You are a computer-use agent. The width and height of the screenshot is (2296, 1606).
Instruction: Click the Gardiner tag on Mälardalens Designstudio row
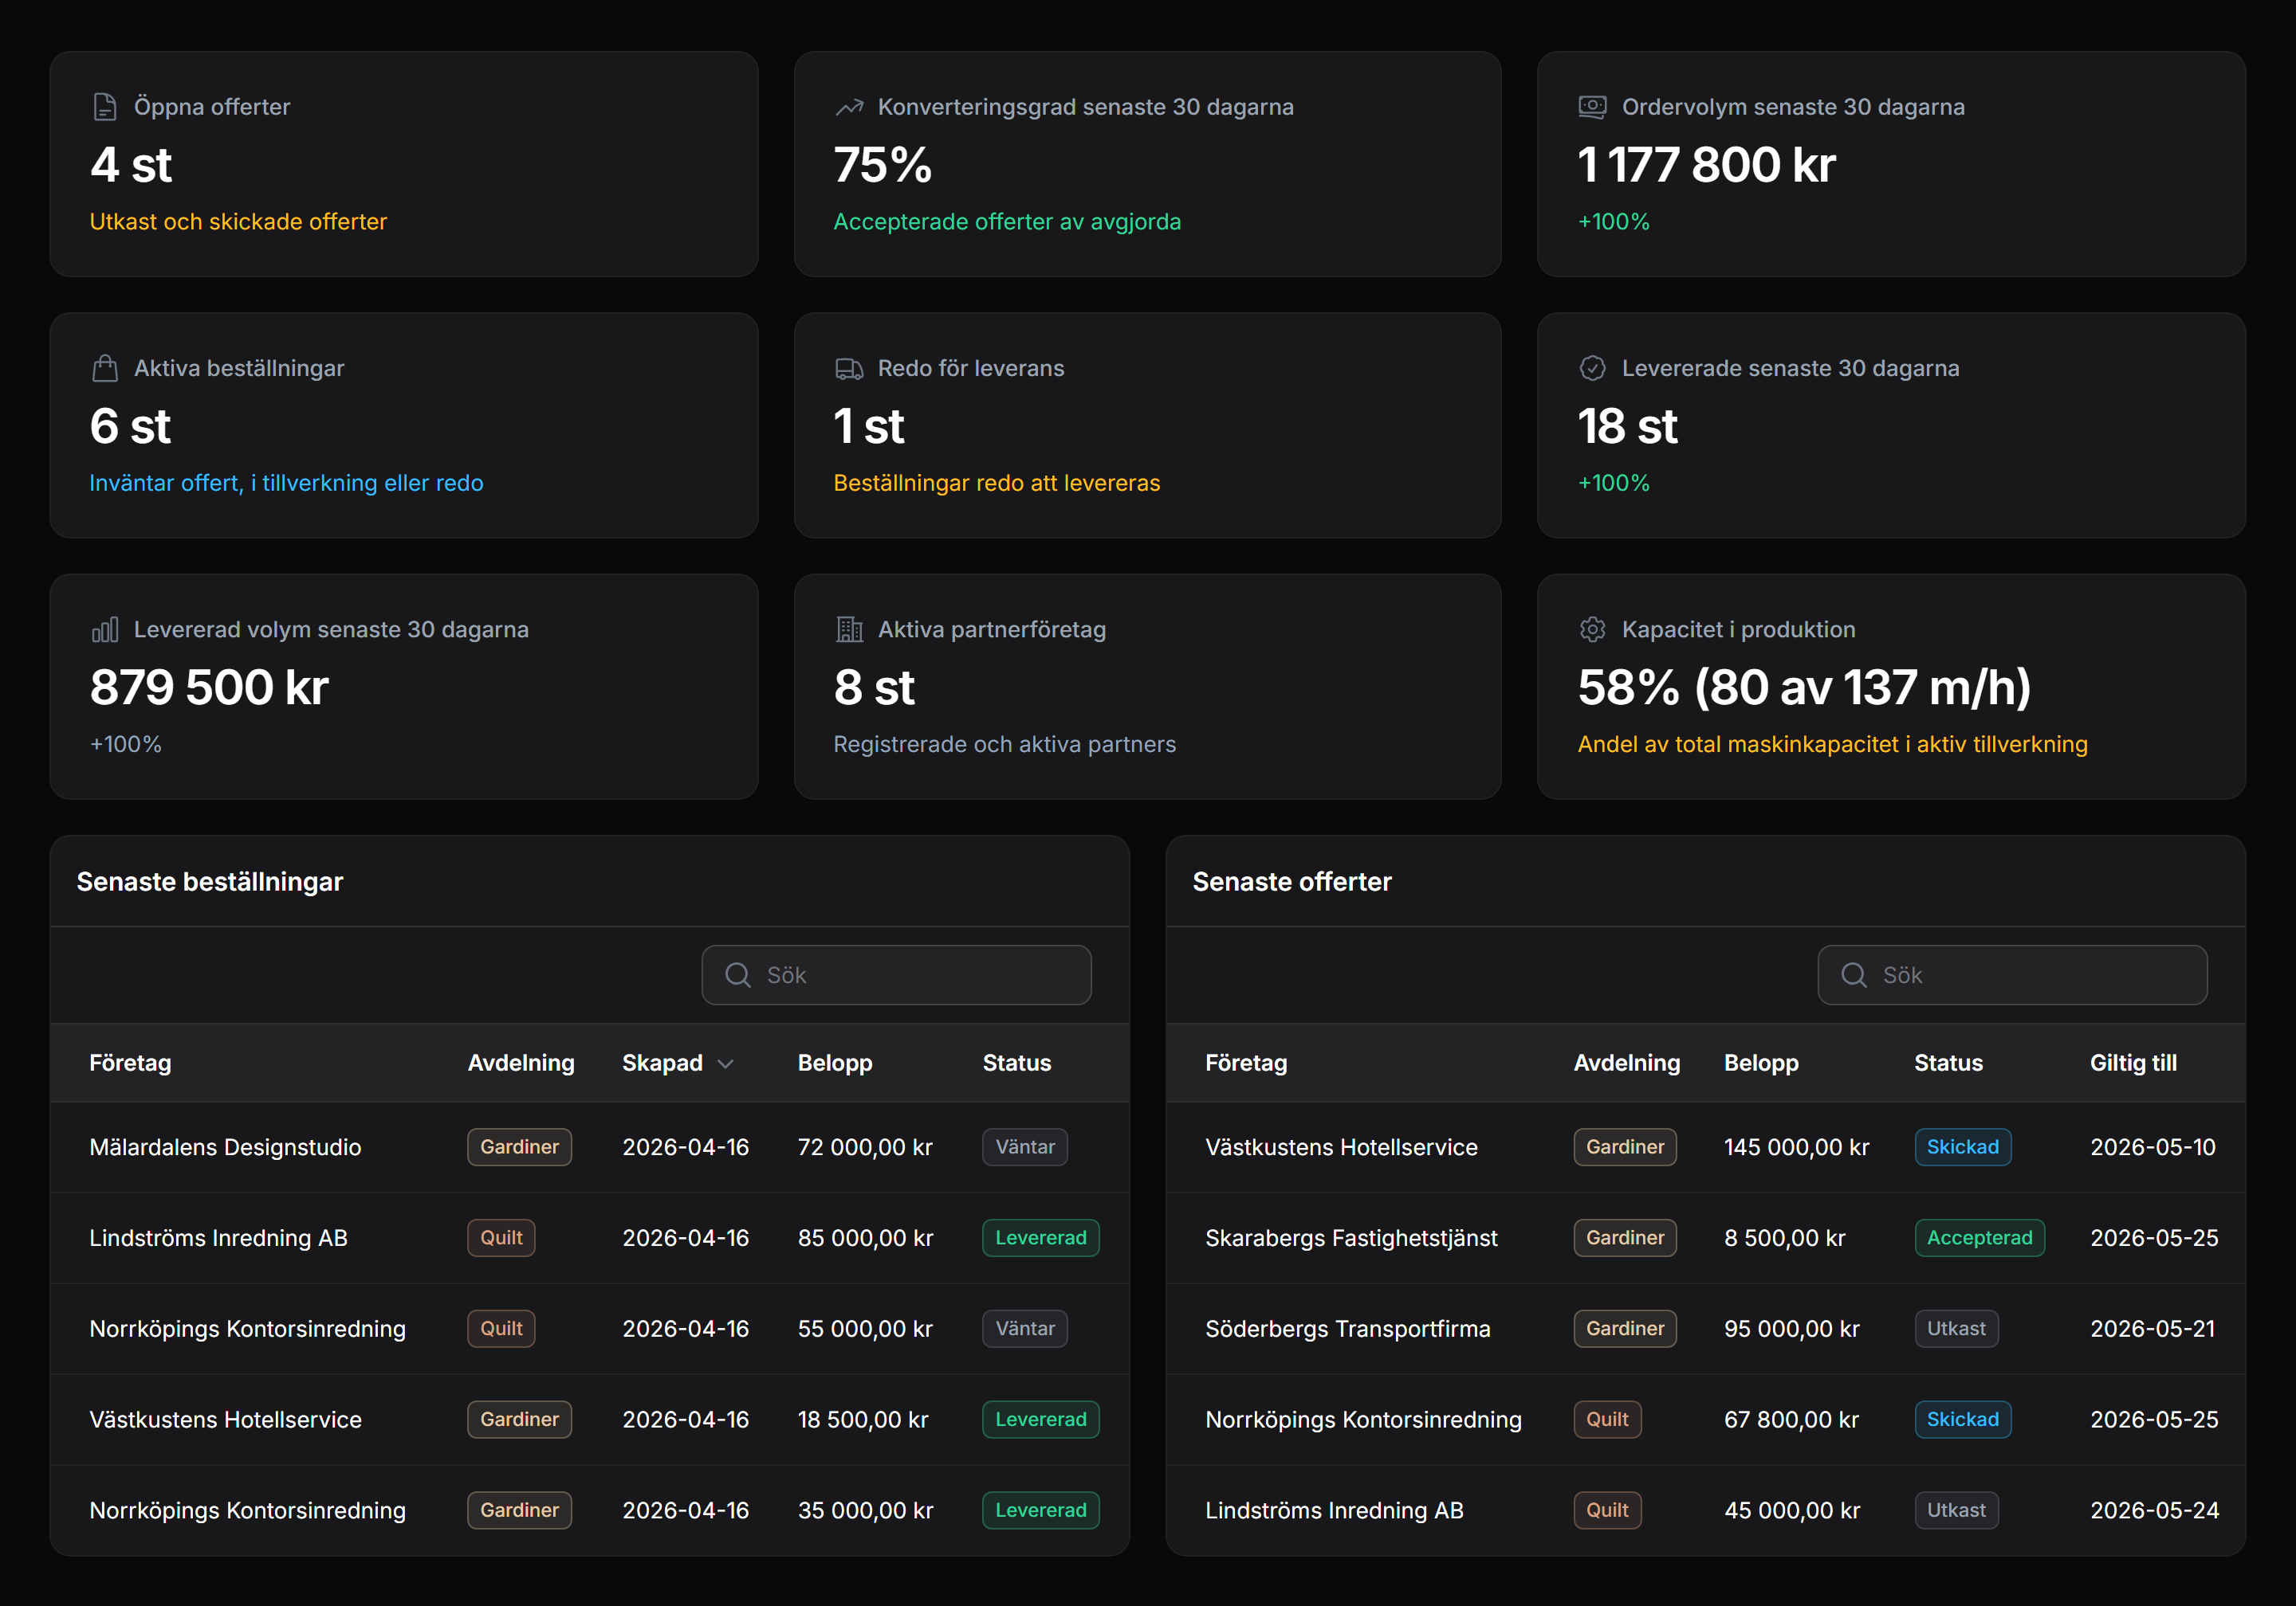519,1147
